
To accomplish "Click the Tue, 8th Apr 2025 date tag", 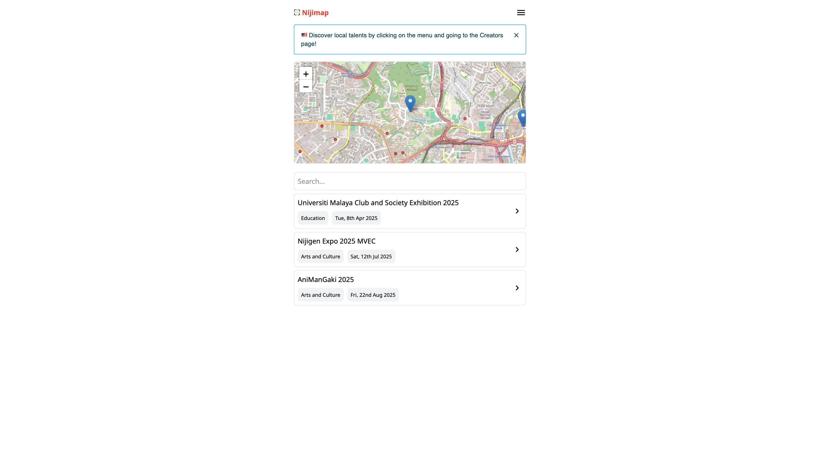I will [356, 218].
